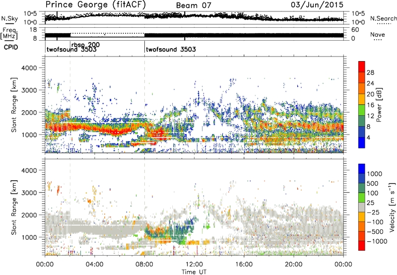Click yellow 16-20 segment of Power colorbar
This screenshot has height=275, width=397.
pyautogui.click(x=362, y=99)
